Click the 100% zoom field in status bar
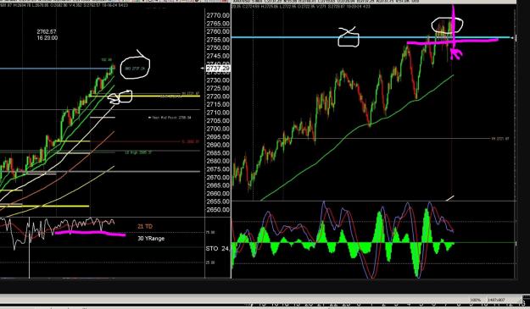The height and width of the screenshot is (309, 530). (x=476, y=300)
